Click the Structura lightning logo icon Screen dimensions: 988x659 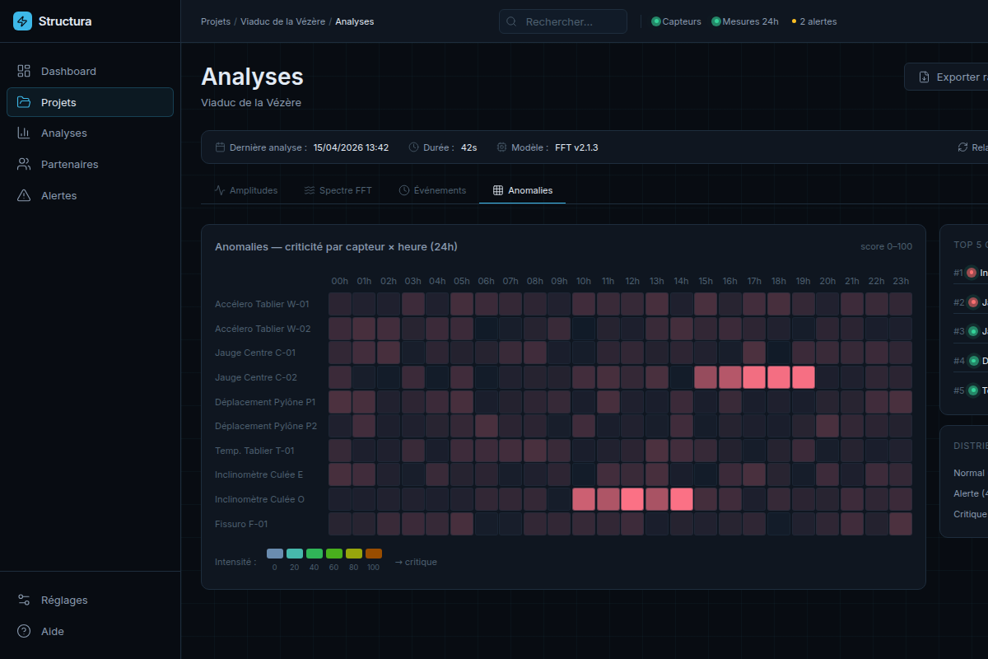point(22,21)
